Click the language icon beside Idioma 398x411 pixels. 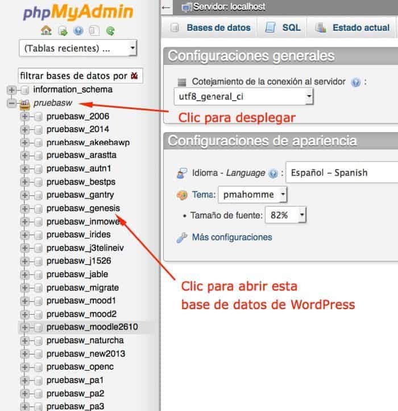[x=182, y=173]
